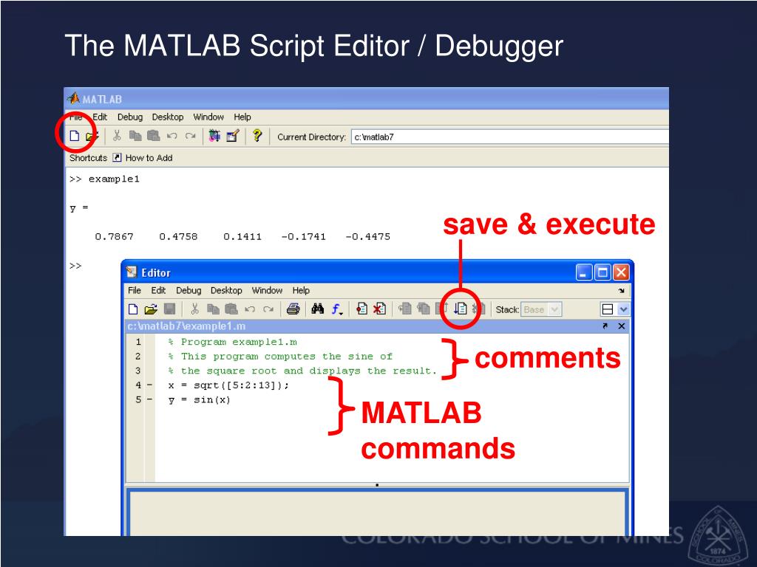This screenshot has height=567, width=757.
Task: Click How to Add shortcuts link
Action: tap(149, 158)
